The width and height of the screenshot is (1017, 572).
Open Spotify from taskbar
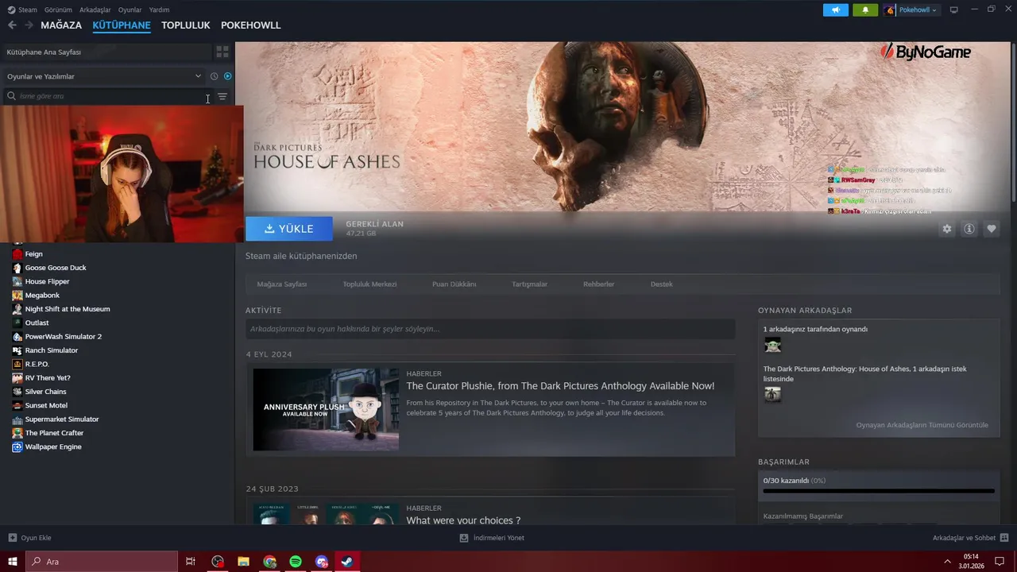pos(296,562)
